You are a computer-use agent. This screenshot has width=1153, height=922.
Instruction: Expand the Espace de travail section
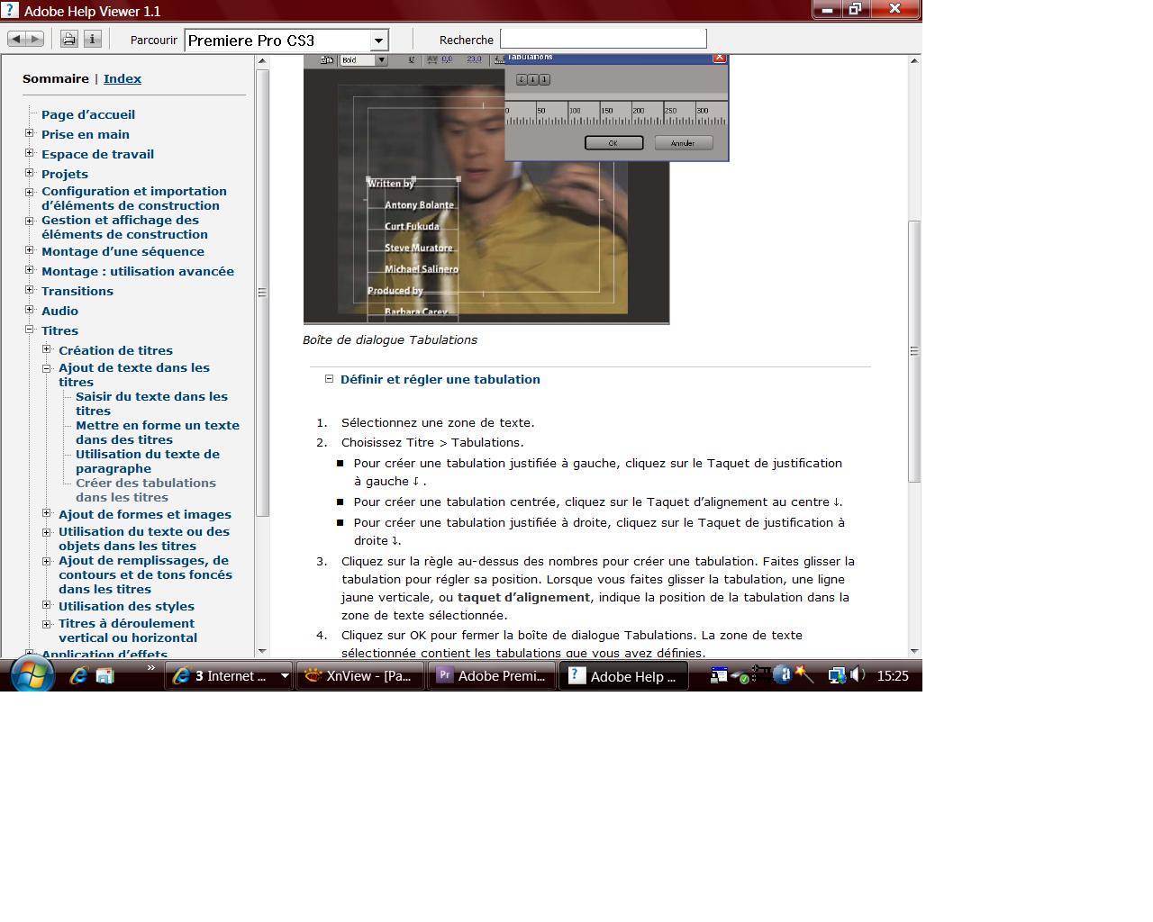(30, 153)
